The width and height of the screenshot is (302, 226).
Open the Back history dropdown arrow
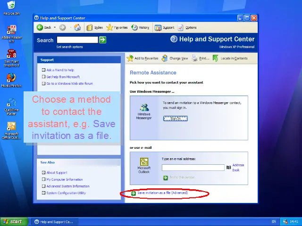click(55, 27)
